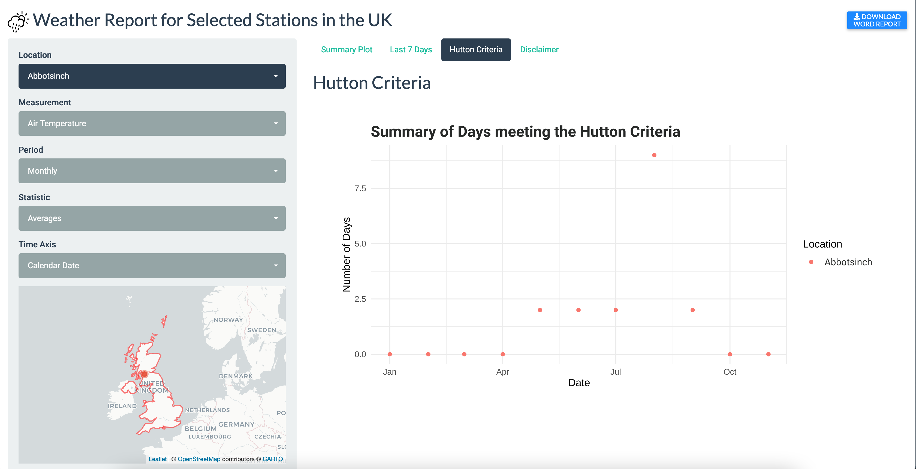The width and height of the screenshot is (916, 469).
Task: Click the January data point at zero
Action: (390, 354)
